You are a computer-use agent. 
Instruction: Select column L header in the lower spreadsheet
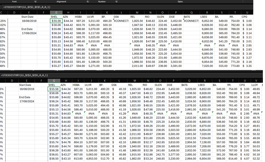tap(119, 81)
